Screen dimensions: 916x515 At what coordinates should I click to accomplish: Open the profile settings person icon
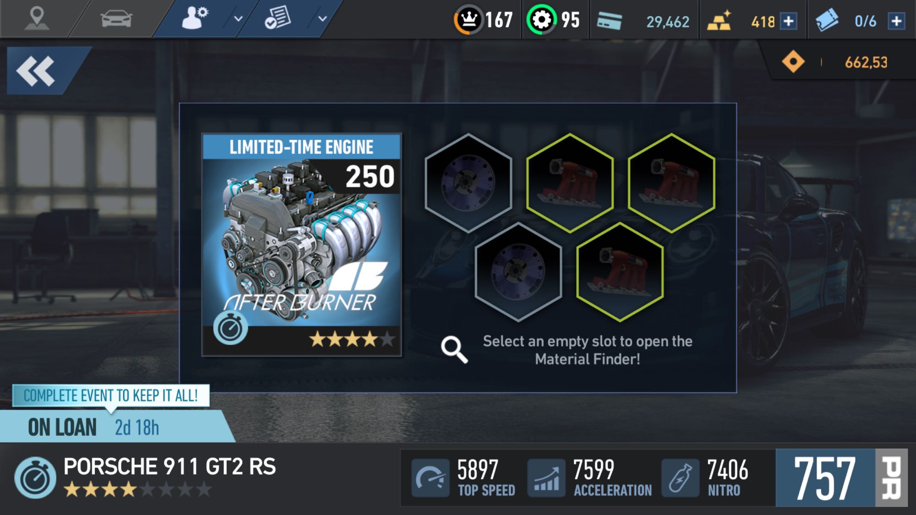(x=195, y=18)
